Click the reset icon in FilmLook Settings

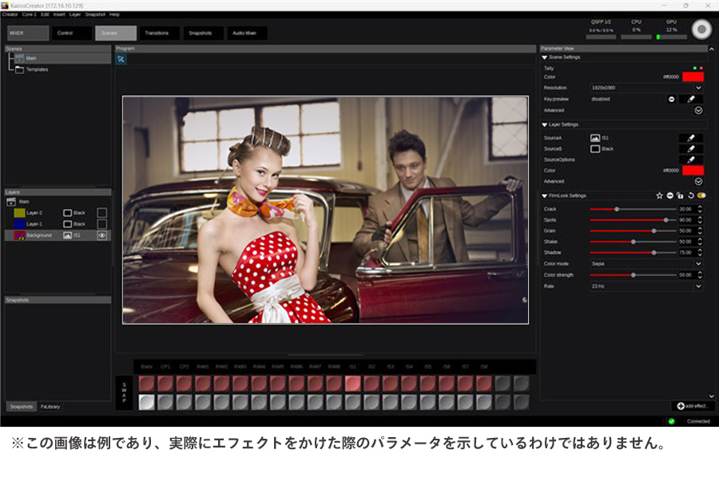point(691,195)
